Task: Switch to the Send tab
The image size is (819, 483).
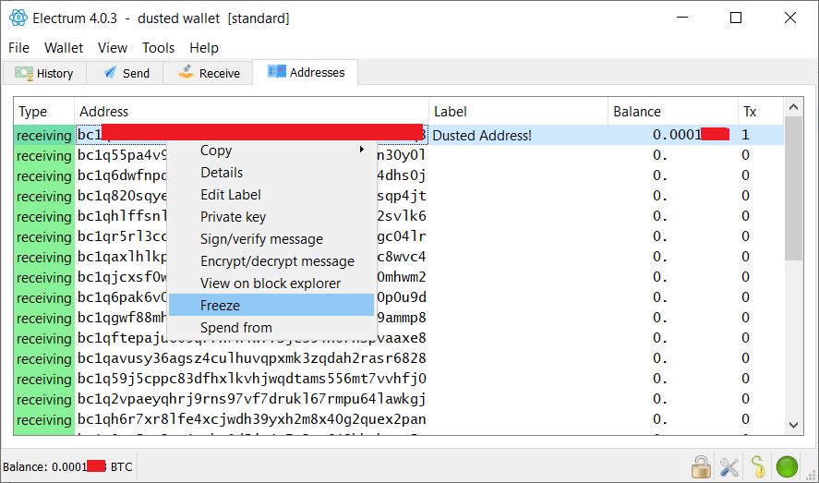Action: pos(126,73)
